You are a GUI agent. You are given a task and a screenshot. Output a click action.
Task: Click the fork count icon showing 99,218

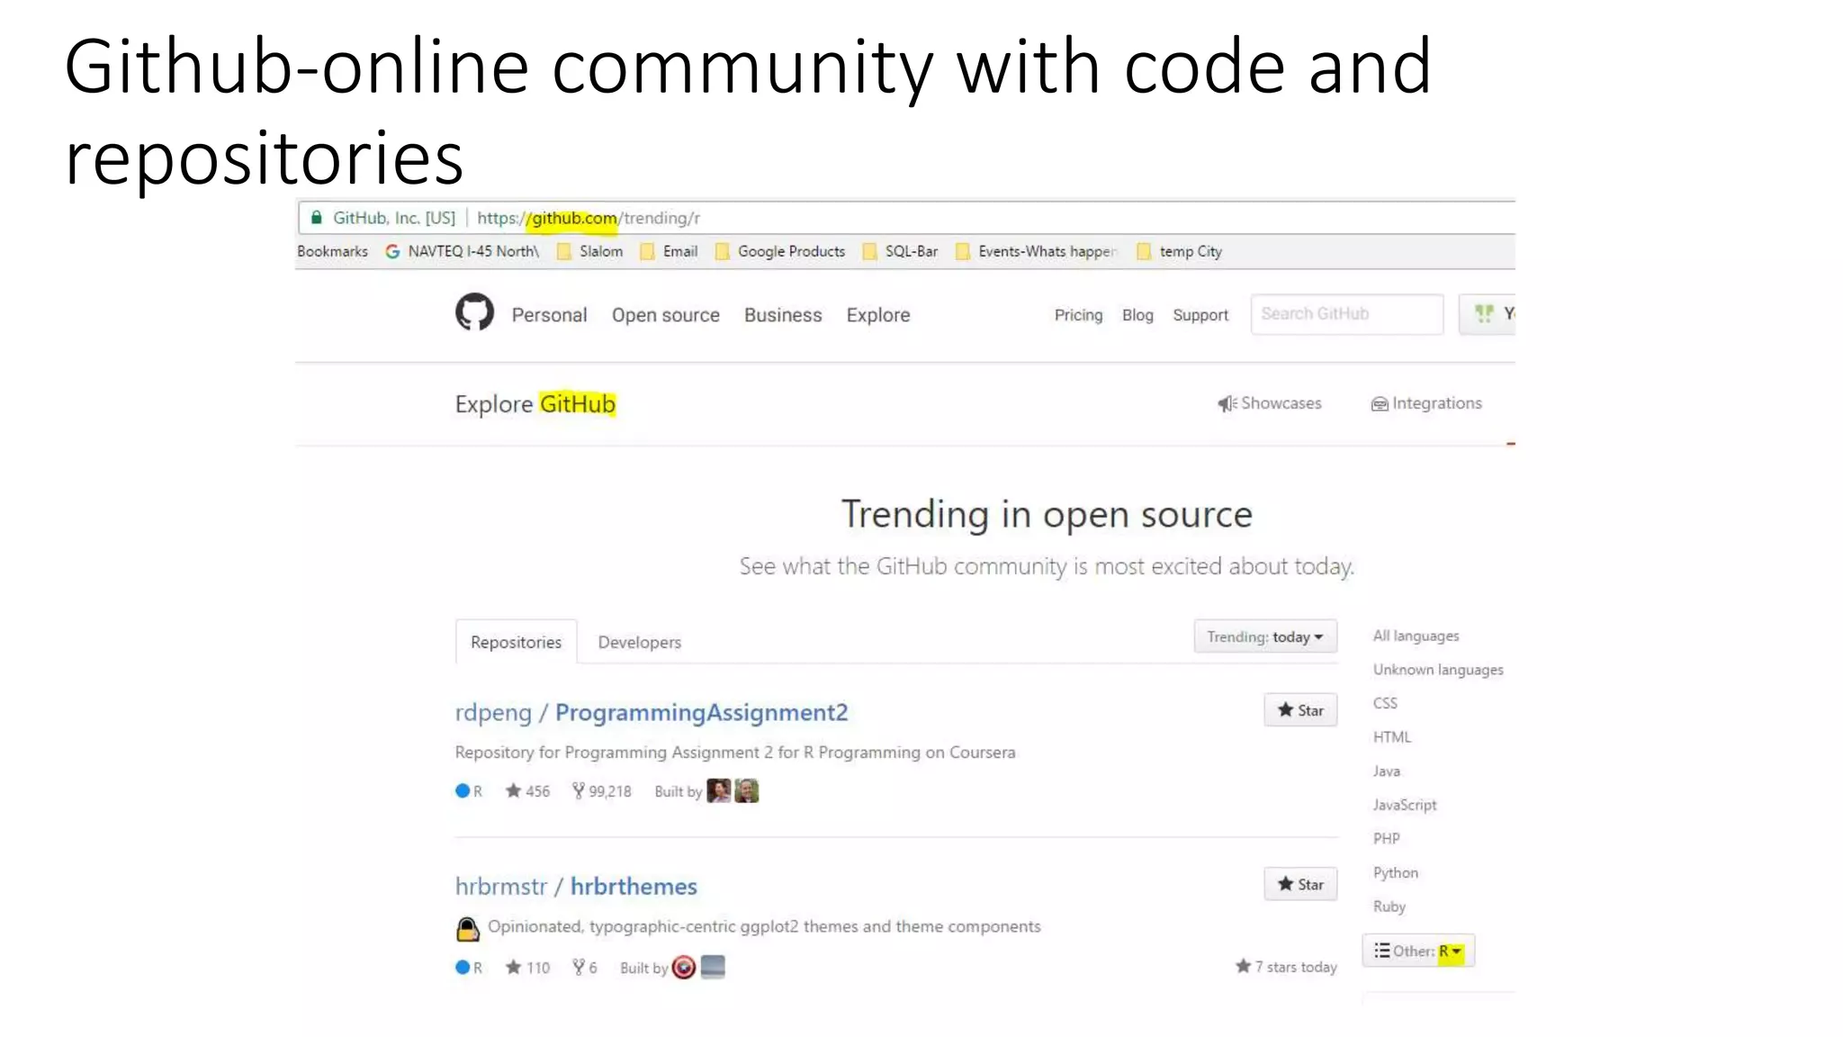[579, 790]
